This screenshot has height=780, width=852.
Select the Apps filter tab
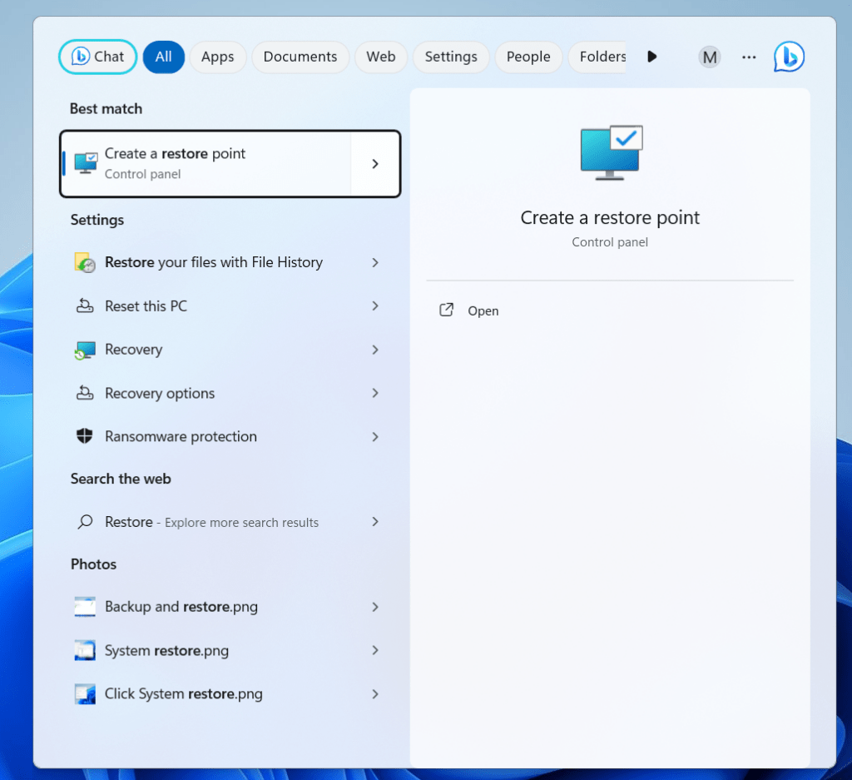(217, 57)
